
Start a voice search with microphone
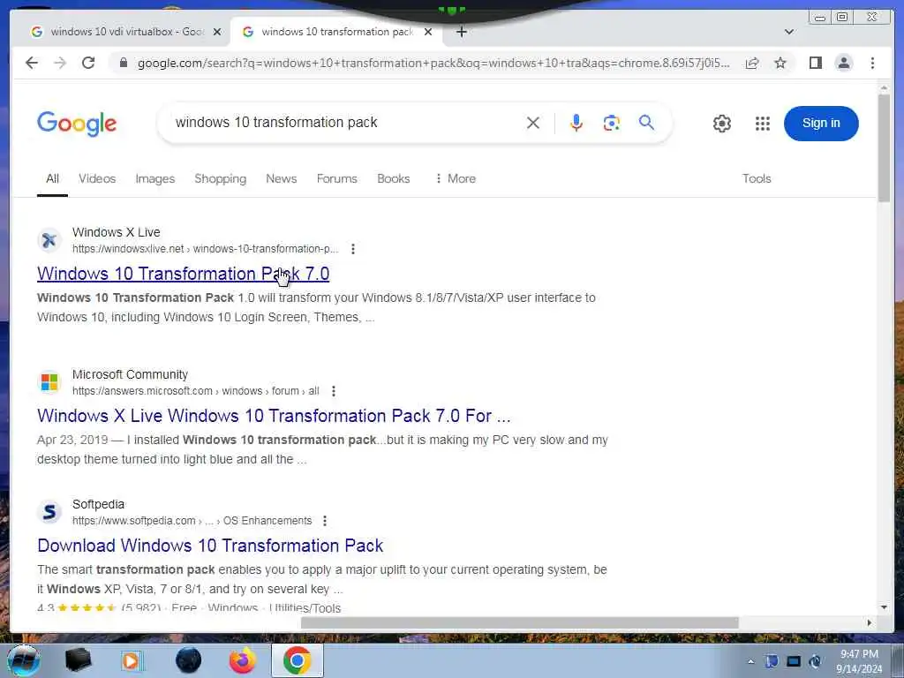[x=576, y=123]
